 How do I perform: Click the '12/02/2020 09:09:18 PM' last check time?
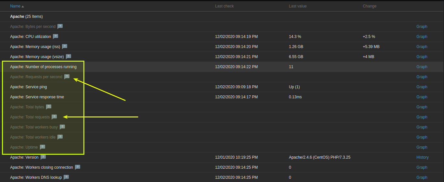(x=236, y=87)
